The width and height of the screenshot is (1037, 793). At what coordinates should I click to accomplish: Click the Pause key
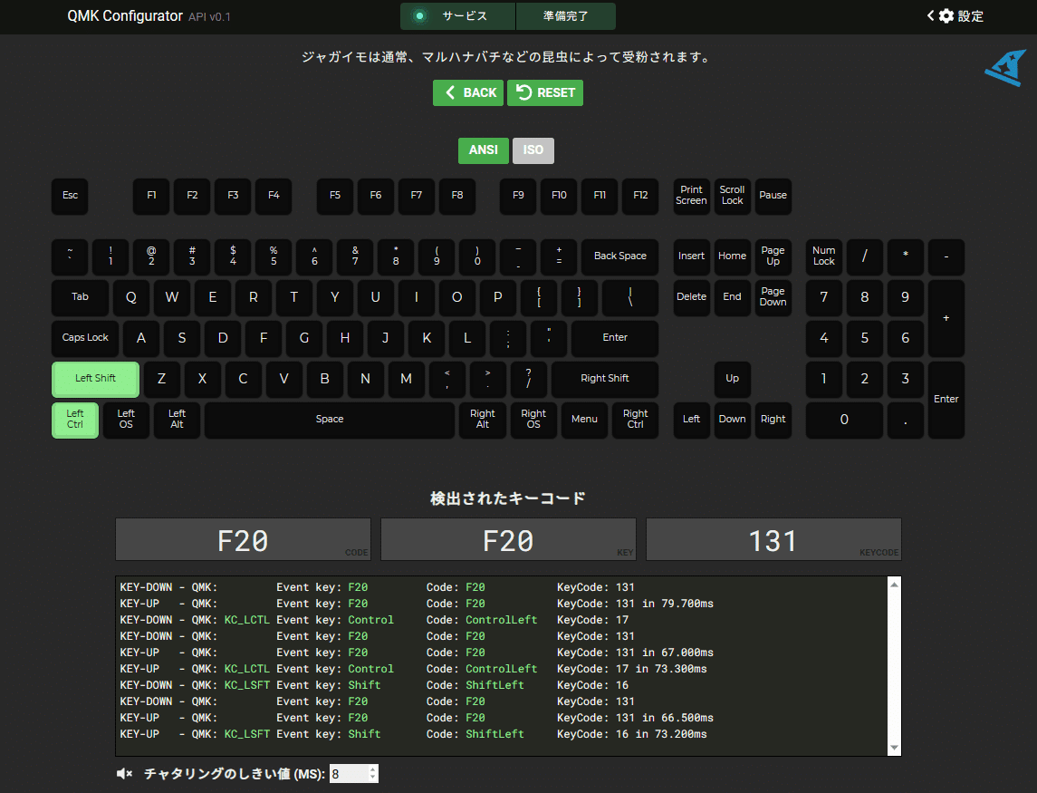coord(773,195)
